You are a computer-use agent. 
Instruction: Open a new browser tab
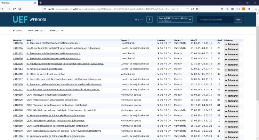[x=40, y=3]
